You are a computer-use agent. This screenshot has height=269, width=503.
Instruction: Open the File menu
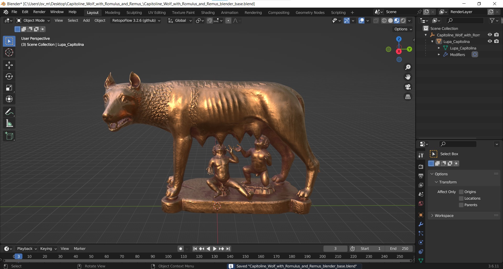(x=14, y=12)
